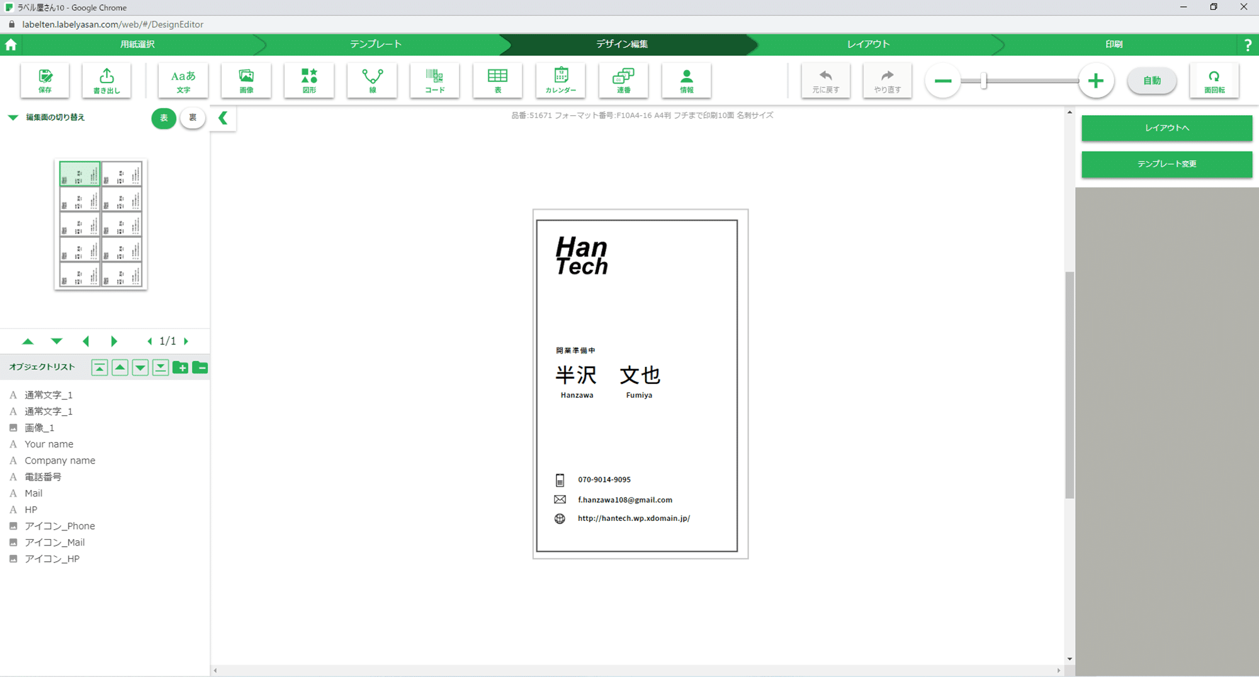Click the canvas vertical scrollbar
The width and height of the screenshot is (1259, 677).
(x=1069, y=385)
